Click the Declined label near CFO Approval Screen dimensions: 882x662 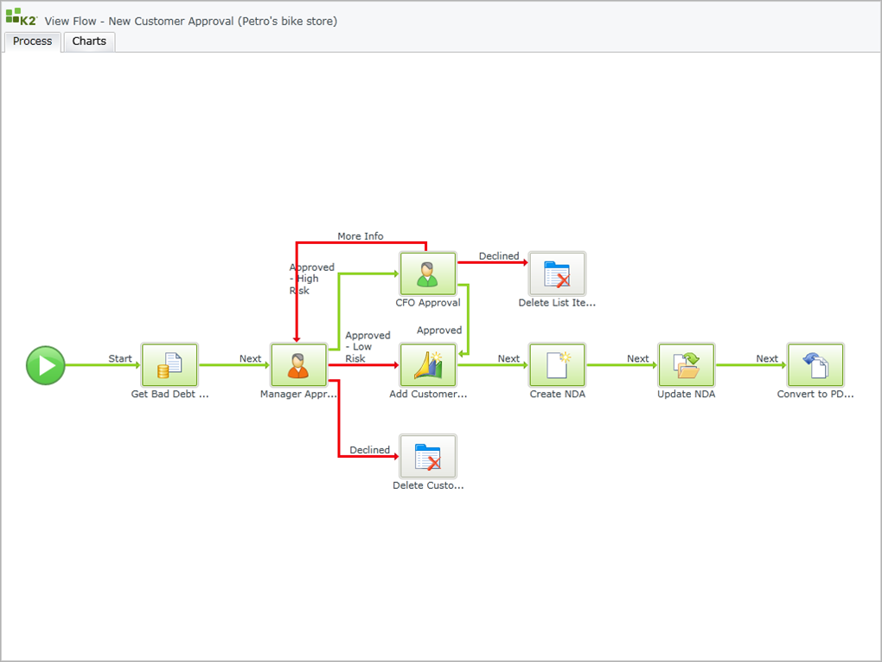pos(499,256)
